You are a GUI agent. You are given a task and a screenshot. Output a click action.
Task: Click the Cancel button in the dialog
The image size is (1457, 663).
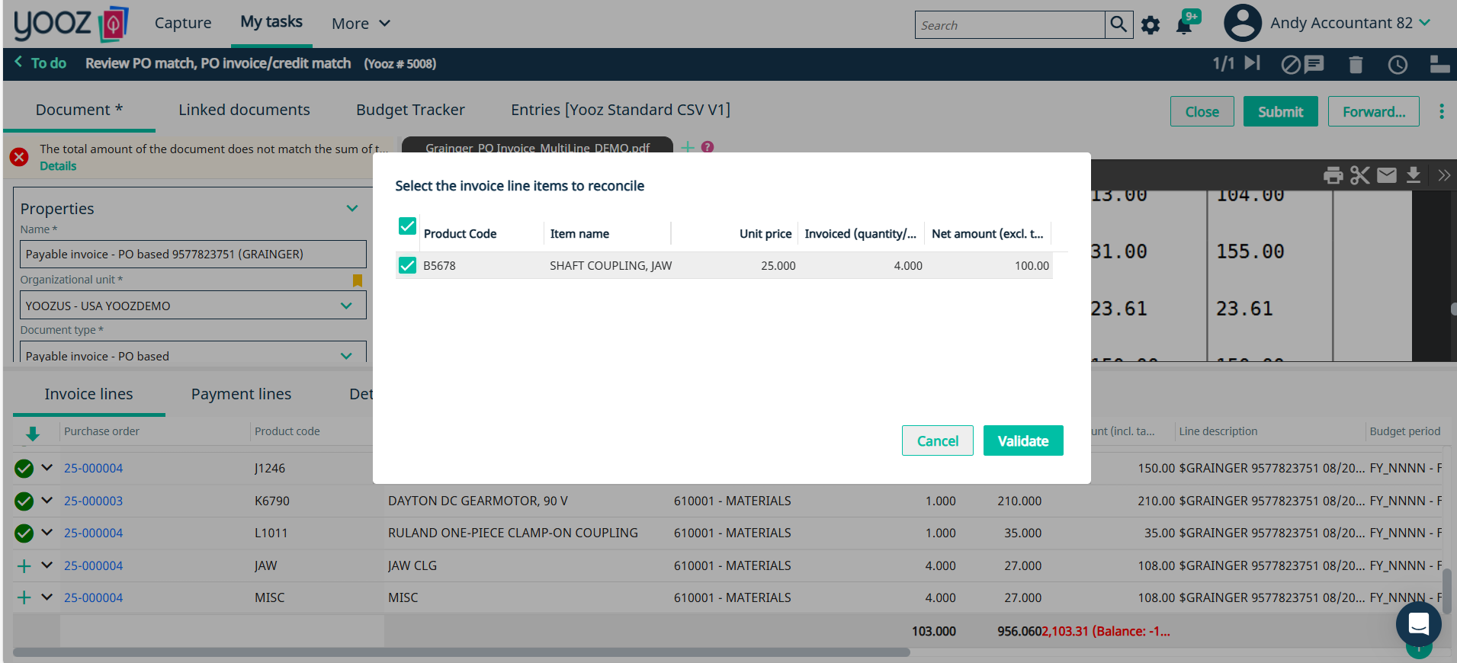point(938,440)
